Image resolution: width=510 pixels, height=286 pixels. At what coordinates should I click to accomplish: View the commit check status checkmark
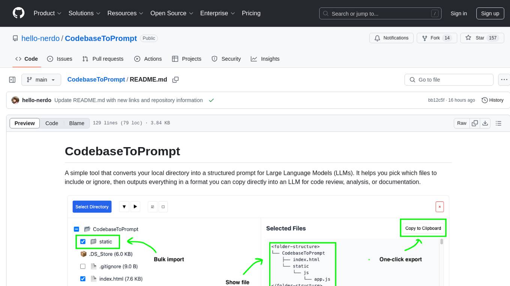click(x=211, y=100)
